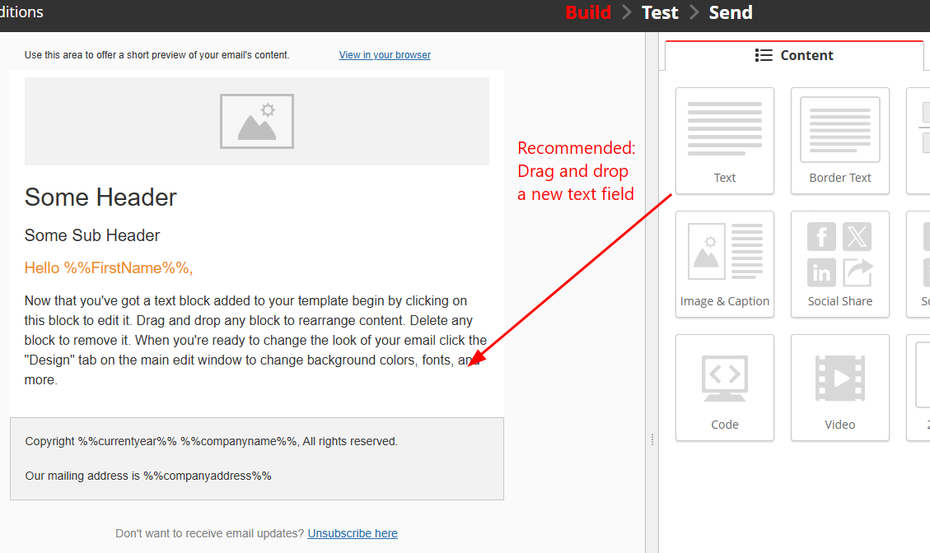Click the header image placeholder icon
The height and width of the screenshot is (553, 930).
pos(257,121)
